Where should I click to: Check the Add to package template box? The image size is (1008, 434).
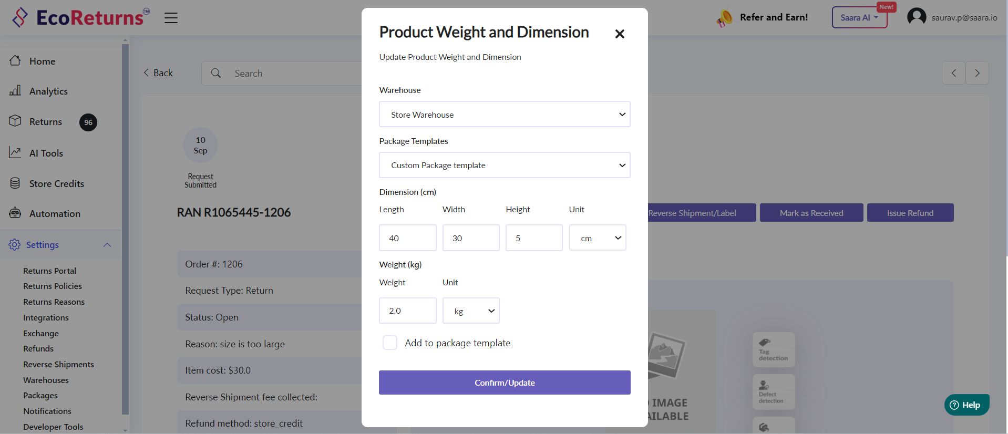[x=390, y=343]
